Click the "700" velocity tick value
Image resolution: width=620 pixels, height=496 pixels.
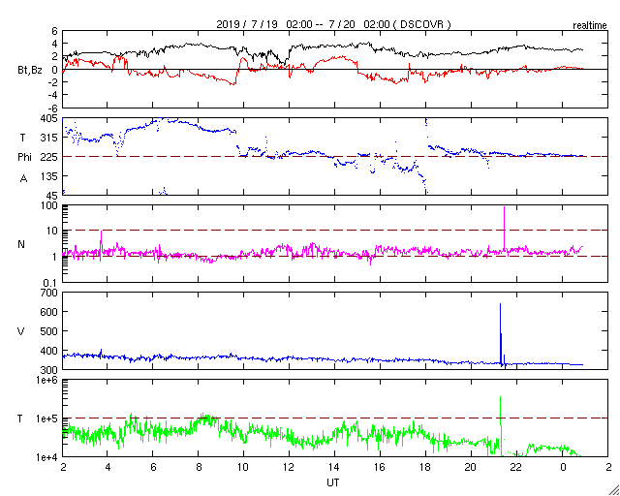pos(51,293)
